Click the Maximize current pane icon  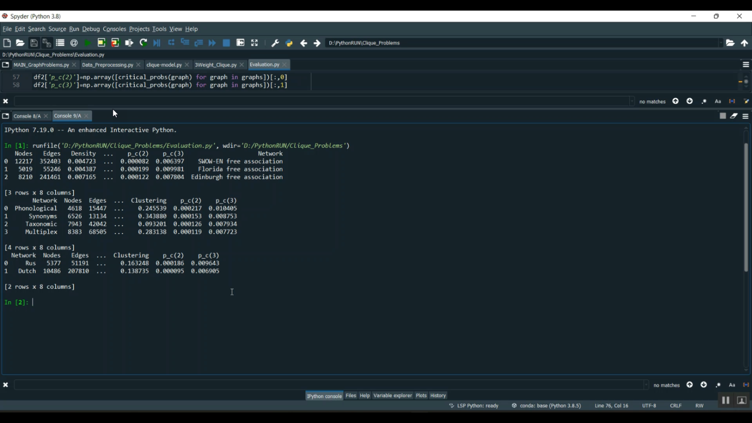point(255,43)
